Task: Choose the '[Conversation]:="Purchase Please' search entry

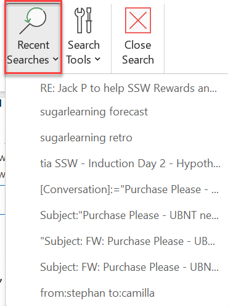Action: coord(129,189)
